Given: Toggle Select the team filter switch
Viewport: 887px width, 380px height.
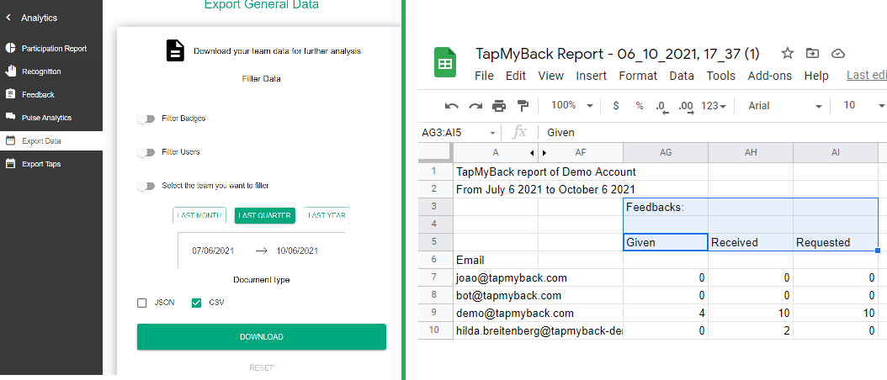Looking at the screenshot, I should (x=146, y=186).
